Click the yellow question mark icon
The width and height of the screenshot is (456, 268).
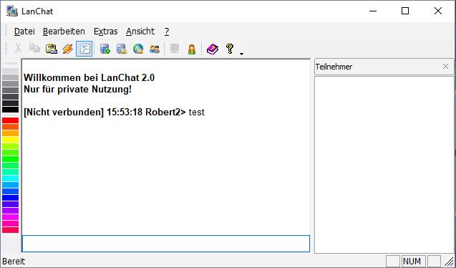[x=230, y=49]
